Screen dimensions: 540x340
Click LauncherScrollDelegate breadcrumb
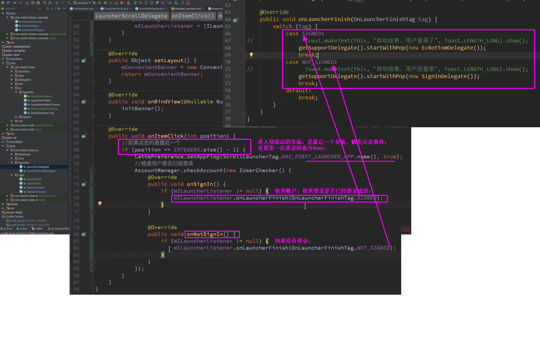pyautogui.click(x=131, y=16)
